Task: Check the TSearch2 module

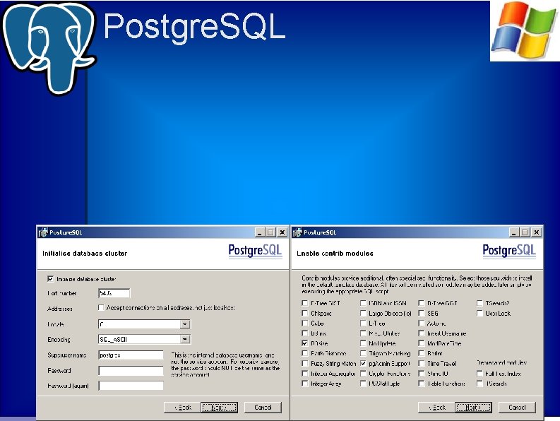Action: (479, 303)
